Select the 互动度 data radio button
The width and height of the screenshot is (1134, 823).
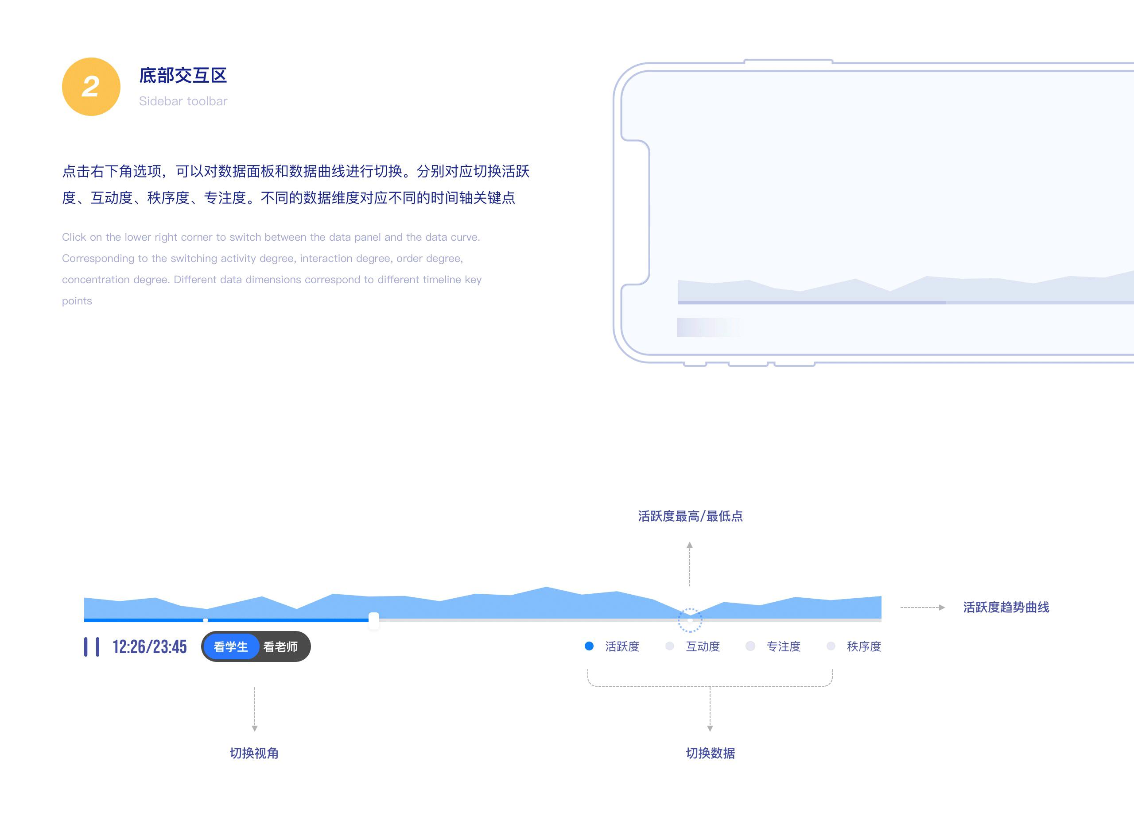(669, 646)
